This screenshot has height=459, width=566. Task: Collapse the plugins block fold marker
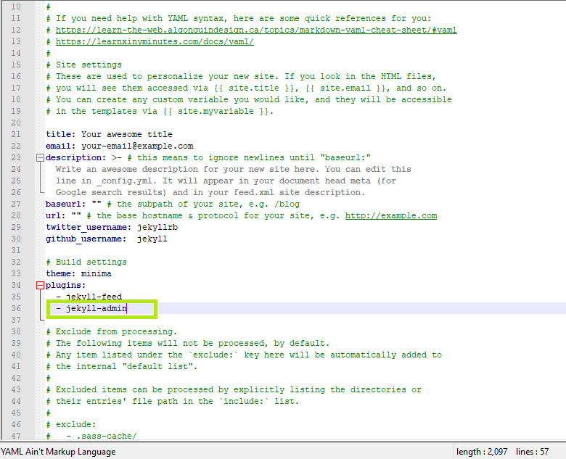coord(40,286)
